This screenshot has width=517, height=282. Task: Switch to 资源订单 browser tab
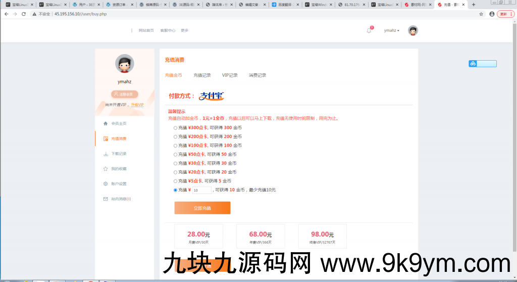[x=119, y=5]
